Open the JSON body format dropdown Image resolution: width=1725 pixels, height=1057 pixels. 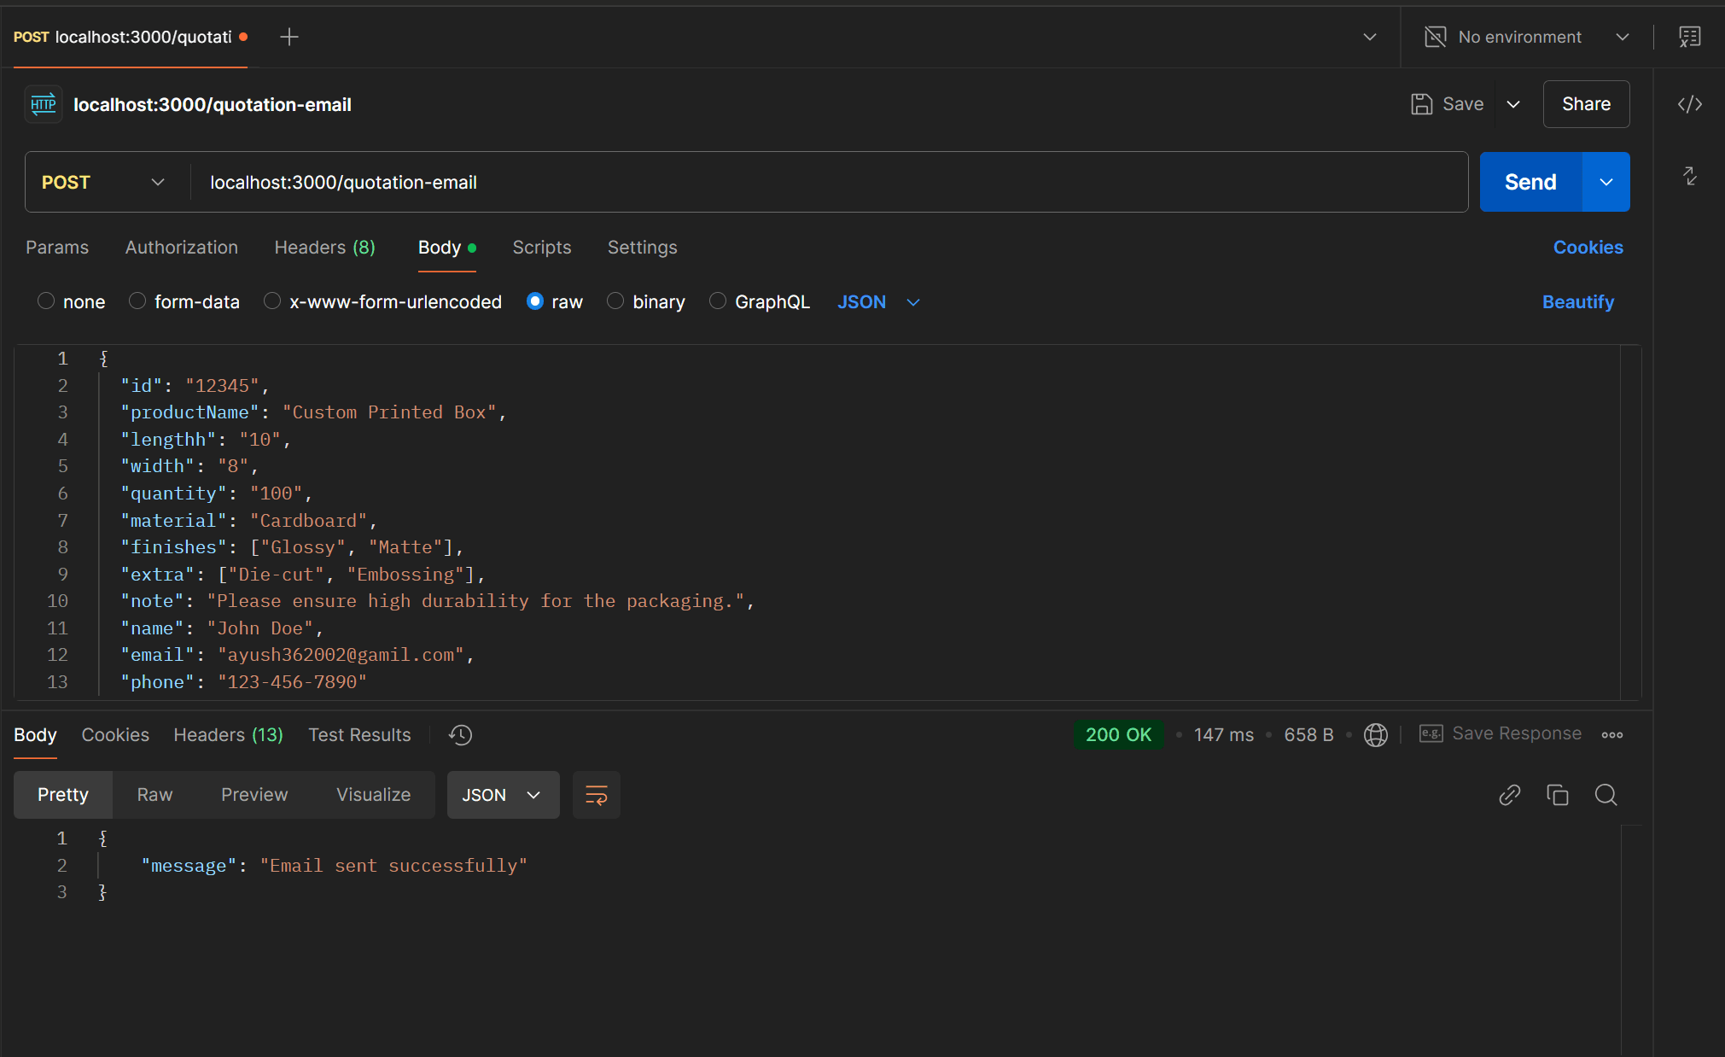tap(878, 301)
